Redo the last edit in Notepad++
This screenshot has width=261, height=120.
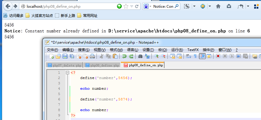click(131, 56)
